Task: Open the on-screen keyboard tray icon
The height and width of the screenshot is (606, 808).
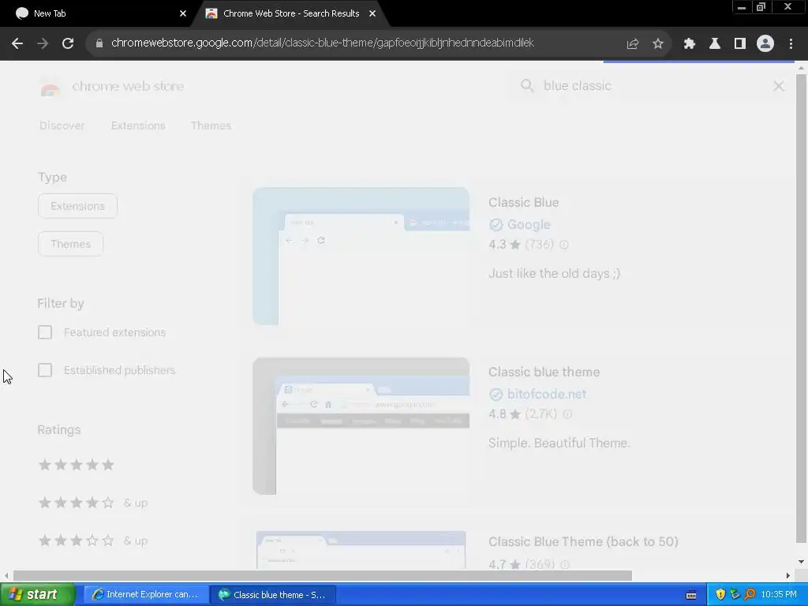Action: pos(691,595)
